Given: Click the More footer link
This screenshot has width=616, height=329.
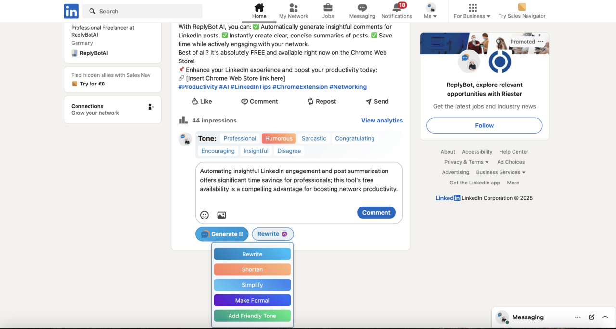Looking at the screenshot, I should (x=513, y=183).
